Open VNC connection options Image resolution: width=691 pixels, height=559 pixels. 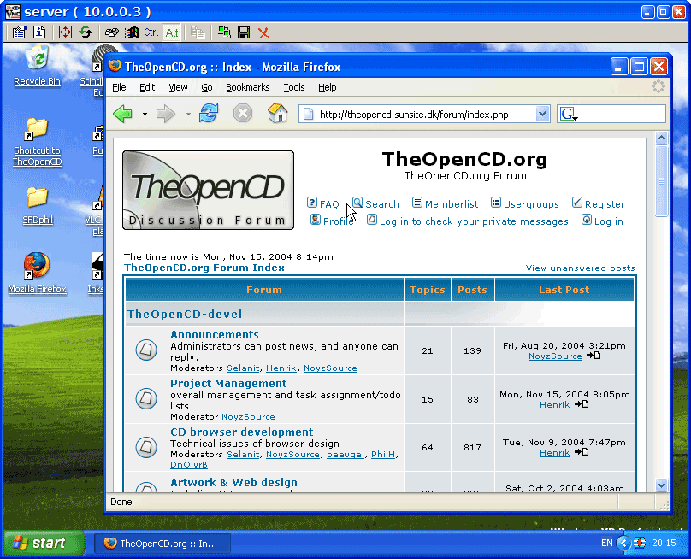[x=19, y=32]
